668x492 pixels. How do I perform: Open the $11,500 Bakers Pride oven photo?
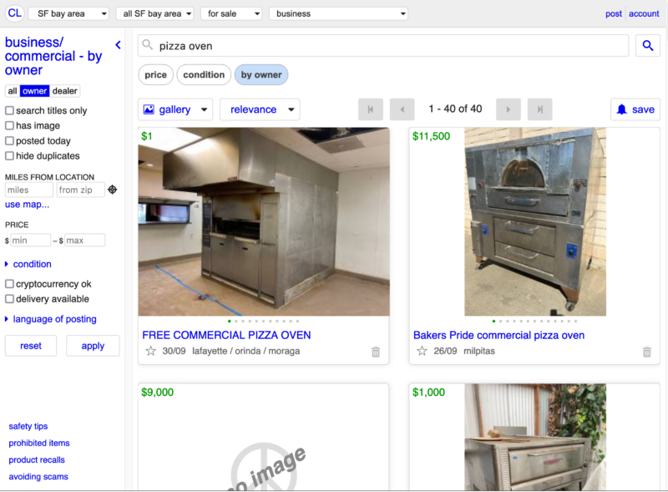click(535, 221)
